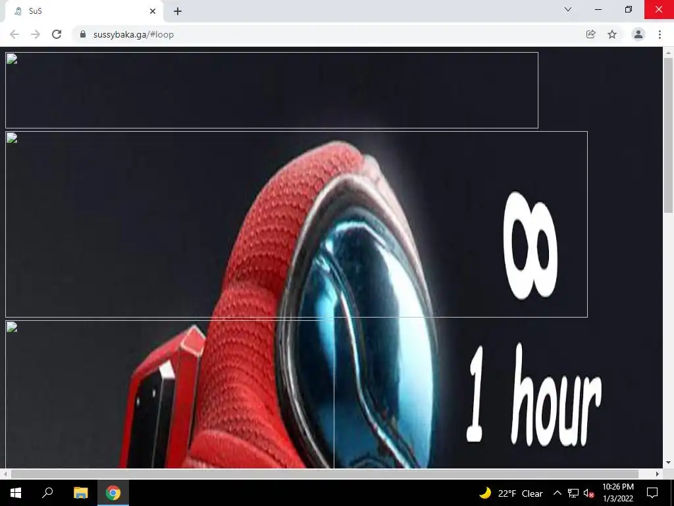
Task: Open the Windows Start menu
Action: tap(16, 493)
